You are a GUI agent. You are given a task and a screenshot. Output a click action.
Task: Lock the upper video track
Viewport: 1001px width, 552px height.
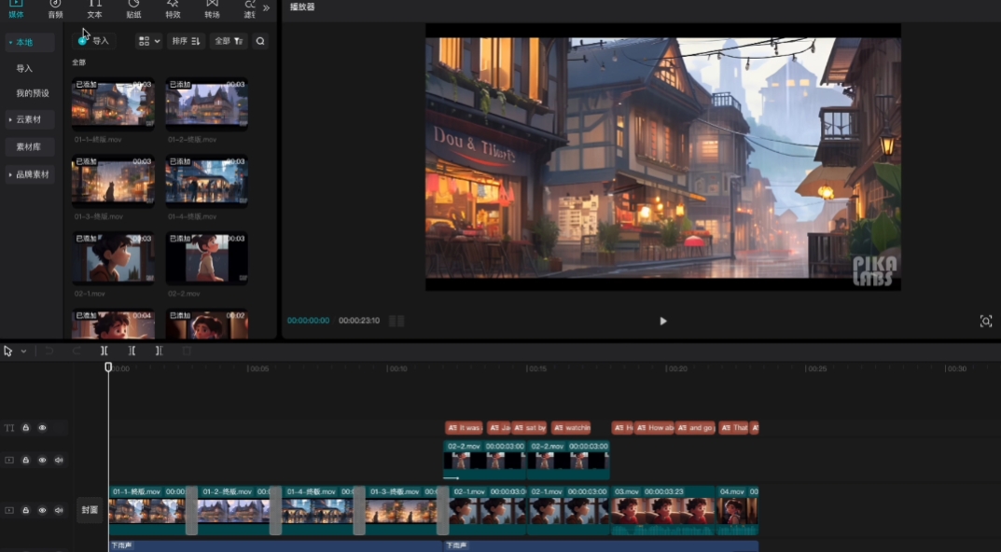25,460
